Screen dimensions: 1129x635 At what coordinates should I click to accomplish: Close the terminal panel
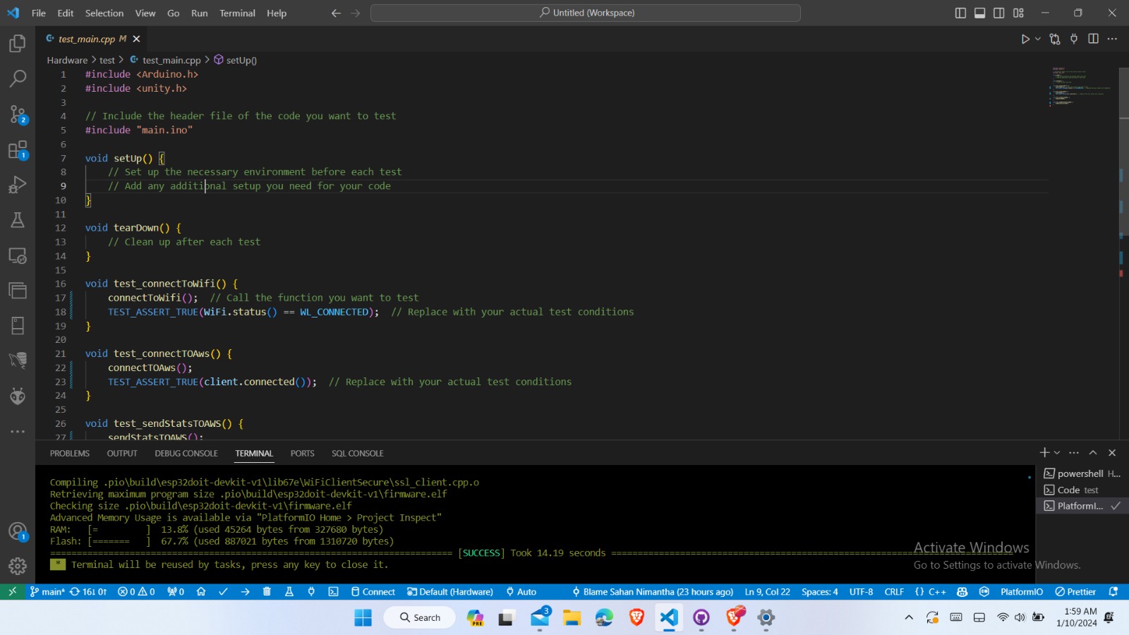1112,452
